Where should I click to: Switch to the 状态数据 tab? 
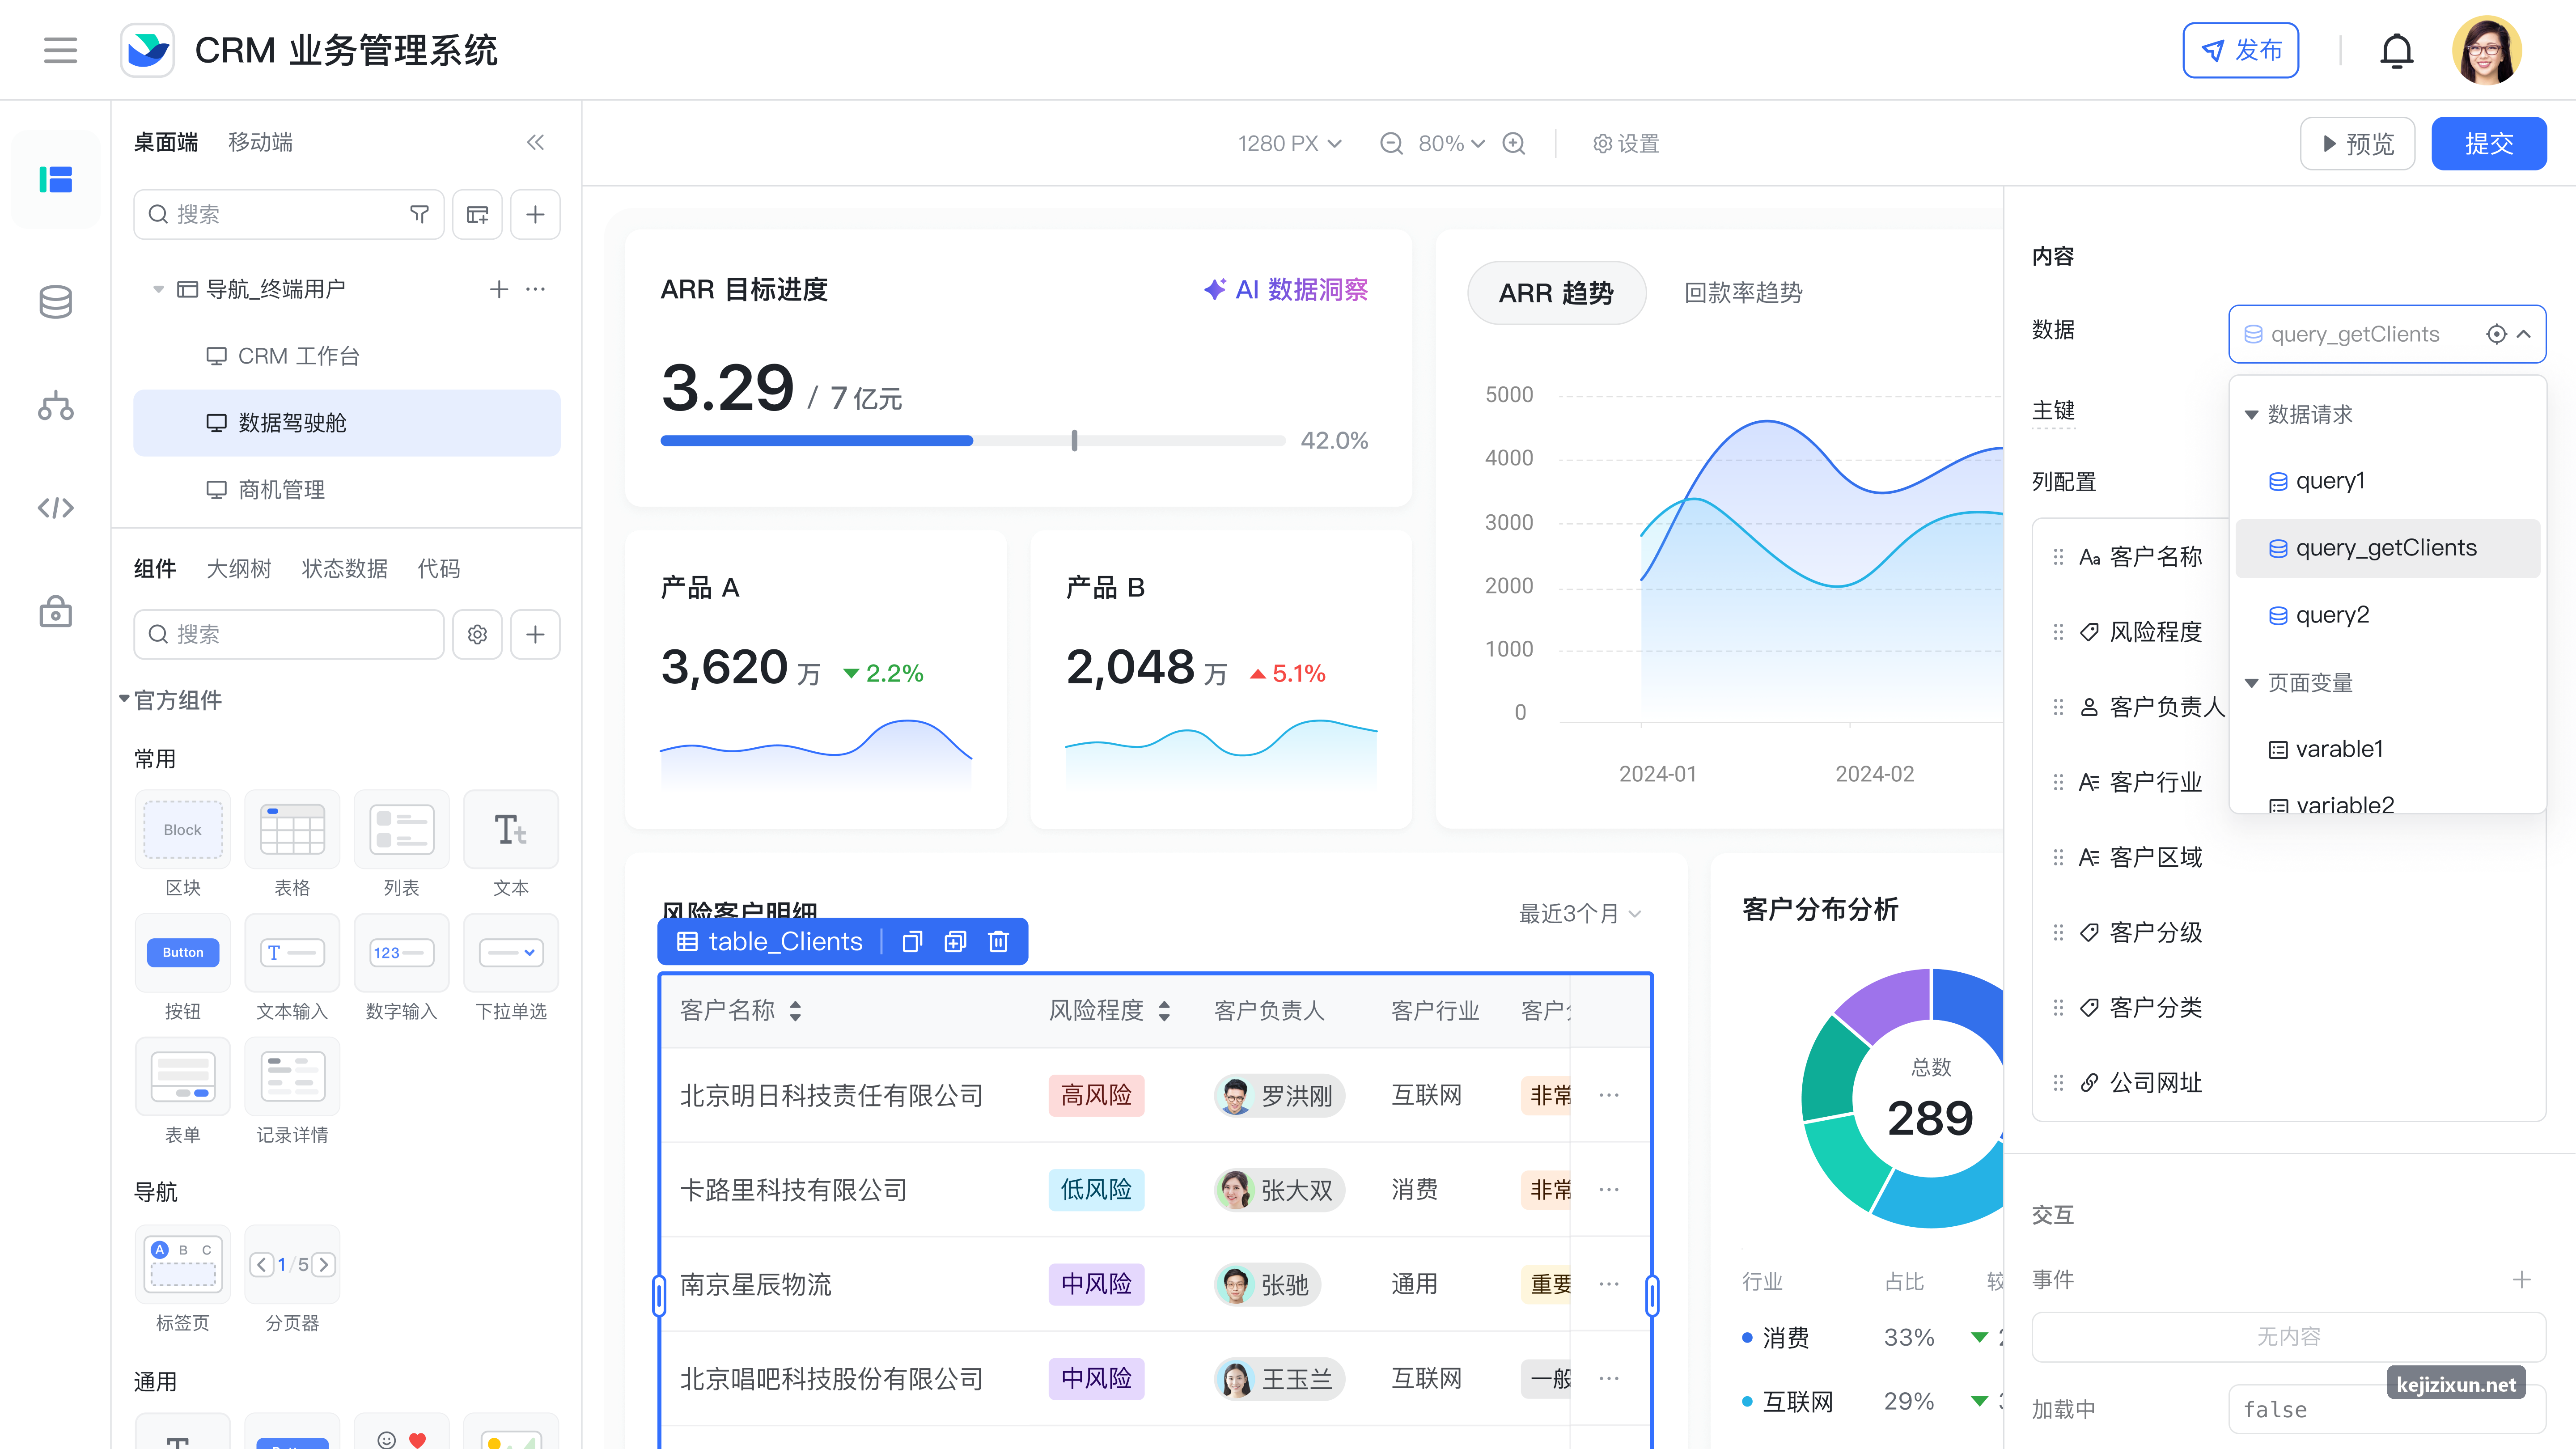click(x=344, y=568)
